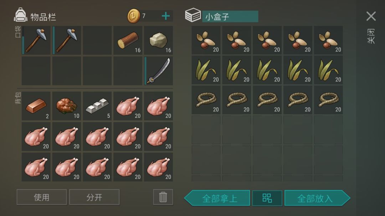This screenshot has height=216, width=385.
Task: Select the first pickaxe in the pocket
Action: click(x=36, y=40)
